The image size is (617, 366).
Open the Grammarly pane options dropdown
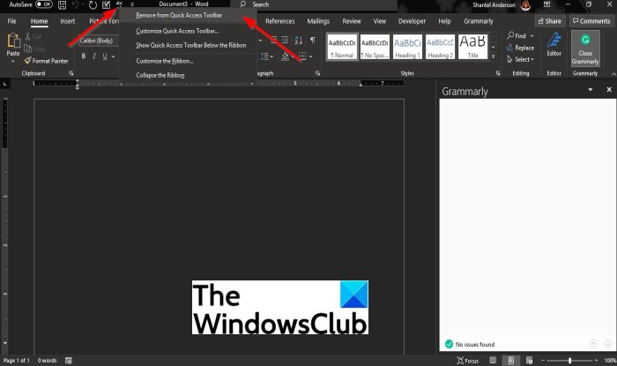591,90
